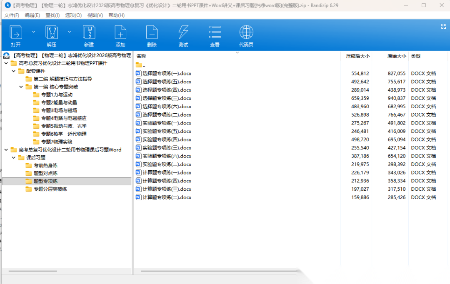Image resolution: width=450 pixels, height=284 pixels.
Task: Click the 新建 (New archive) toolbar icon
Action: tap(89, 32)
